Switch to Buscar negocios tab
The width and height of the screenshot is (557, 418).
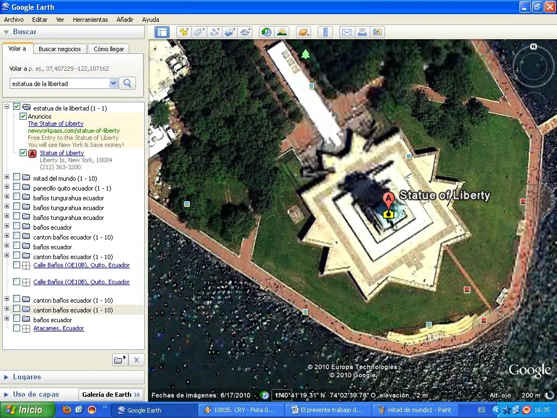pyautogui.click(x=60, y=49)
